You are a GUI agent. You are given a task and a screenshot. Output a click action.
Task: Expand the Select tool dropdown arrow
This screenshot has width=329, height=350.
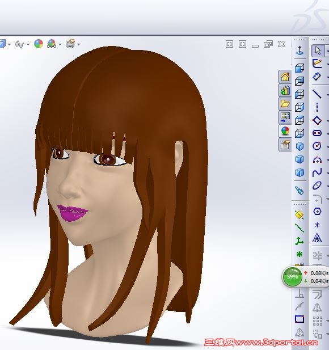(327, 51)
